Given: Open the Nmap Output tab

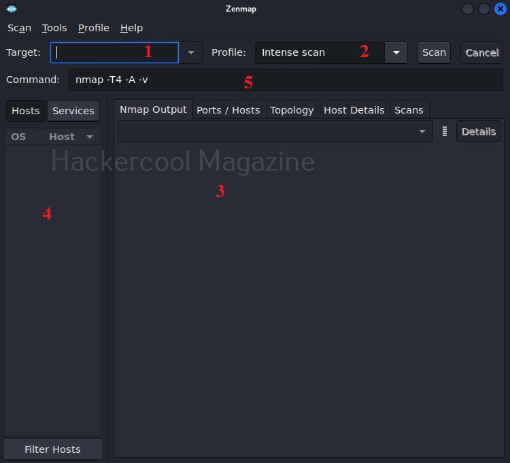Looking at the screenshot, I should click(x=153, y=109).
